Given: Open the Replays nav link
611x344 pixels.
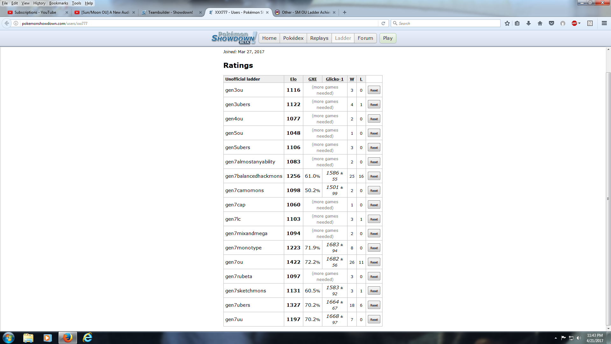Looking at the screenshot, I should coord(319,38).
